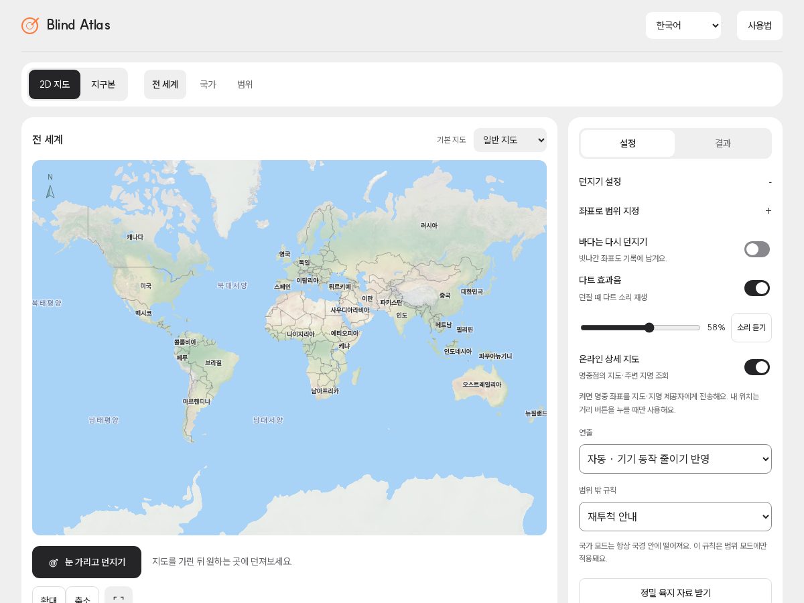
Task: Switch to the 지구본 globe view
Action: point(103,84)
